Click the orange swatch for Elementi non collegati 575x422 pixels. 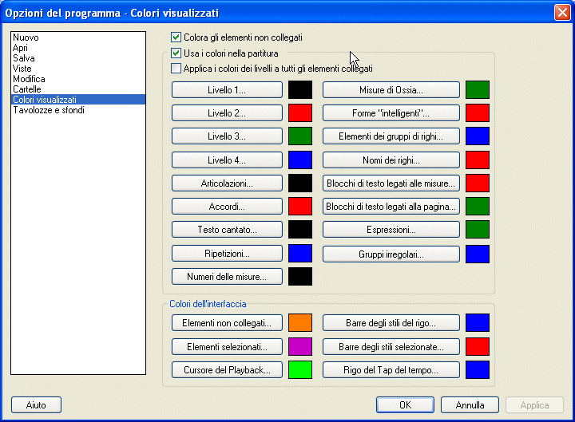pos(299,323)
